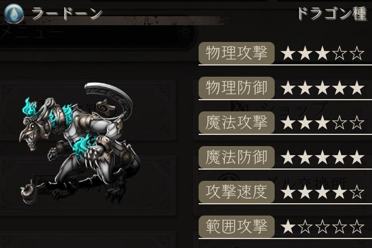Click the fifth filled star of 物理防御
Image resolution: width=372 pixels, height=248 pixels.
click(x=357, y=88)
